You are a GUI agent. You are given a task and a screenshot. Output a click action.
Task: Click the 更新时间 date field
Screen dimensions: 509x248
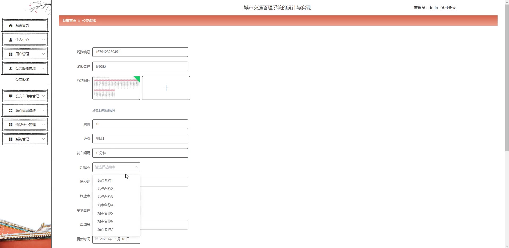(116, 239)
